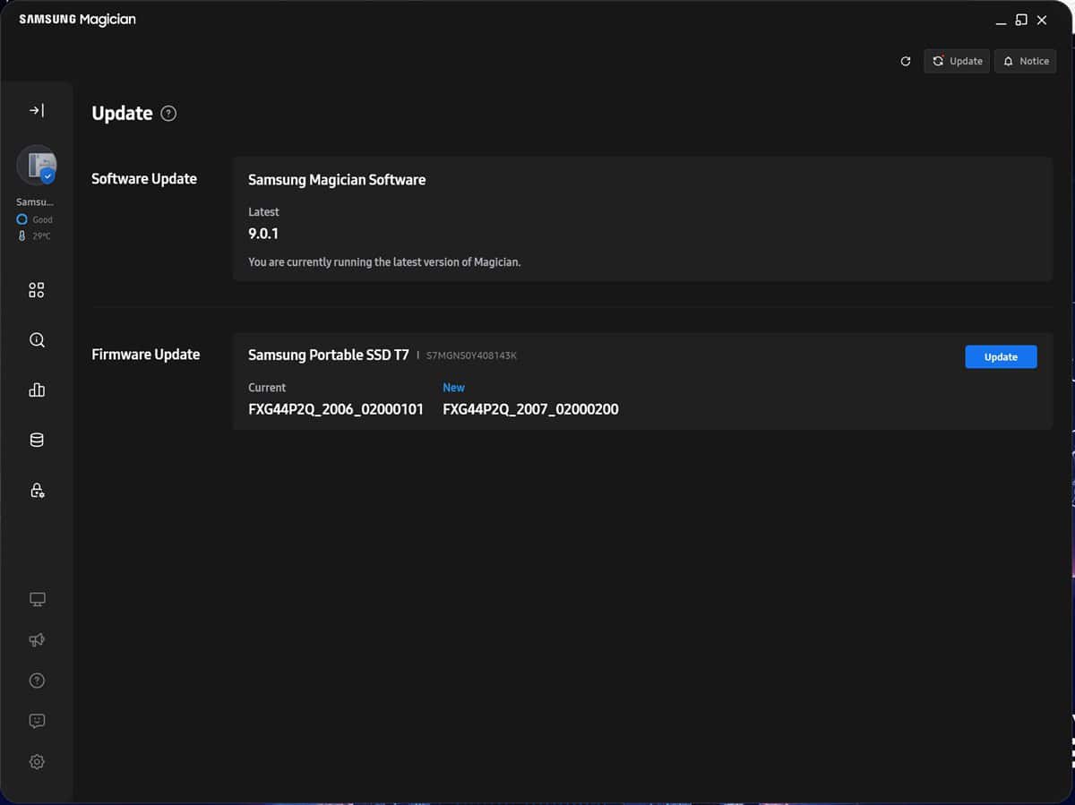The image size is (1075, 805).
Task: Open the dashboard grid icon
Action: (x=37, y=290)
